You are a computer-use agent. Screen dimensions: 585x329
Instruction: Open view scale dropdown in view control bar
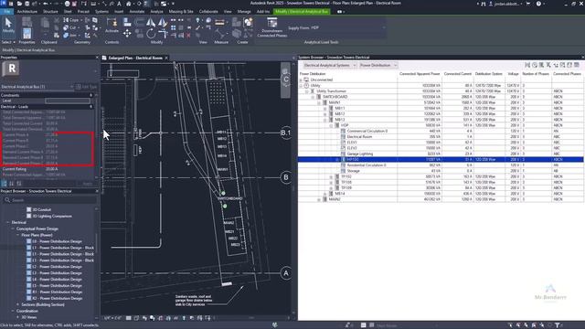coord(113,318)
